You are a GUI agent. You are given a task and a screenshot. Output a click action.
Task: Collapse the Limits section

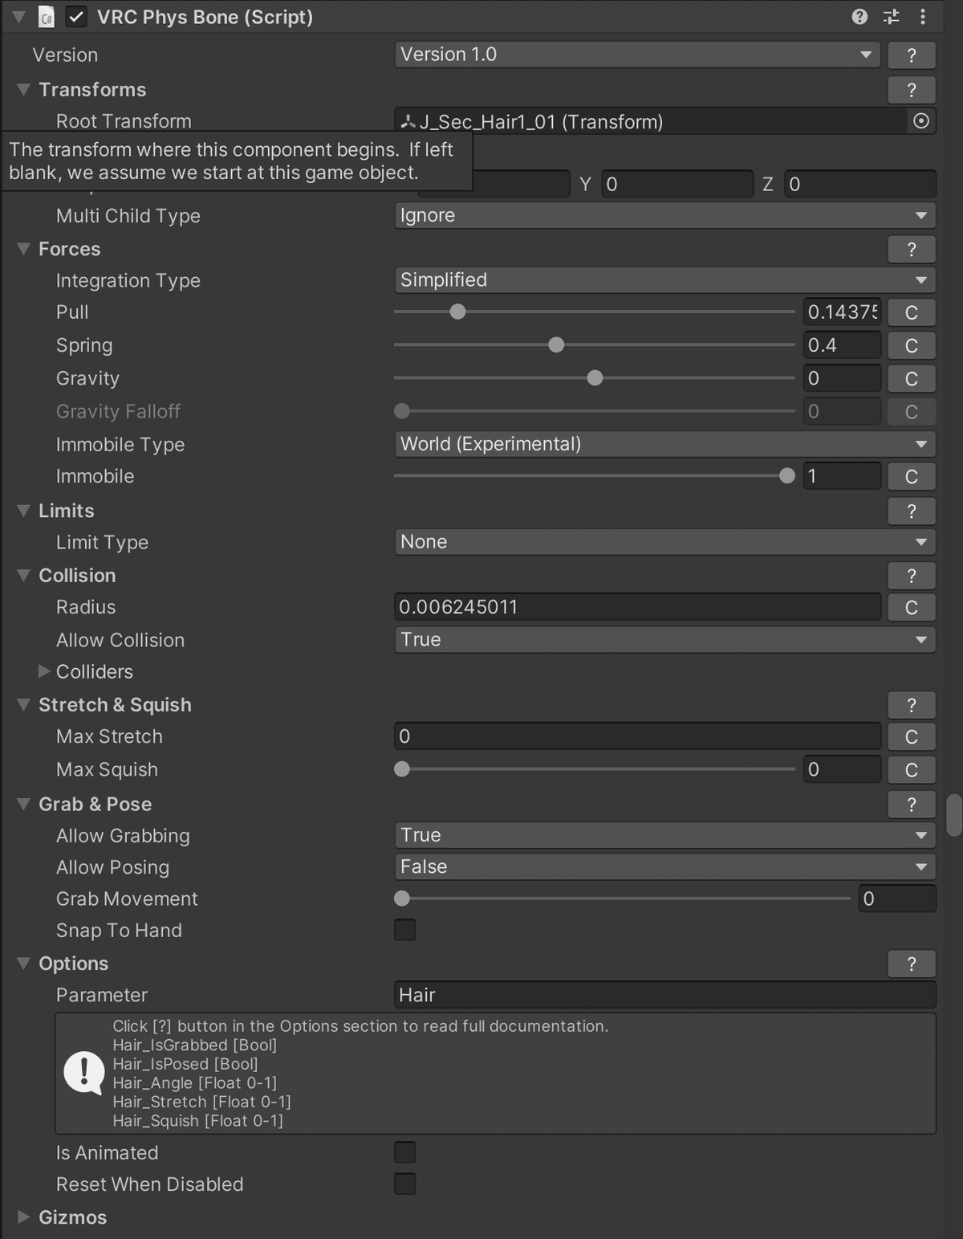click(x=24, y=511)
